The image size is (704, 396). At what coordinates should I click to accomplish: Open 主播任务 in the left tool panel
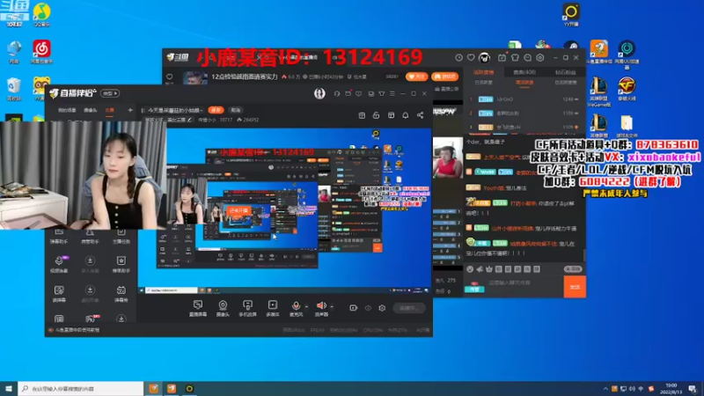pyautogui.click(x=121, y=236)
